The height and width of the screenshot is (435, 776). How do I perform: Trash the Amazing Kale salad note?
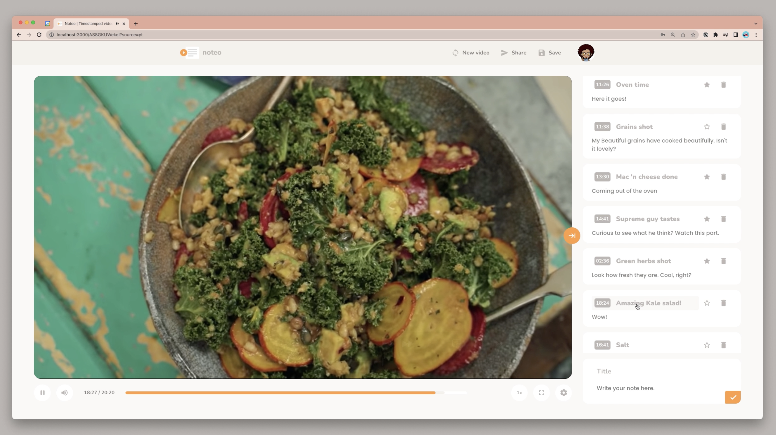pos(723,303)
